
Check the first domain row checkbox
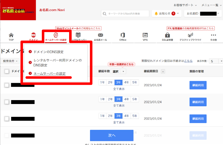[7, 85]
